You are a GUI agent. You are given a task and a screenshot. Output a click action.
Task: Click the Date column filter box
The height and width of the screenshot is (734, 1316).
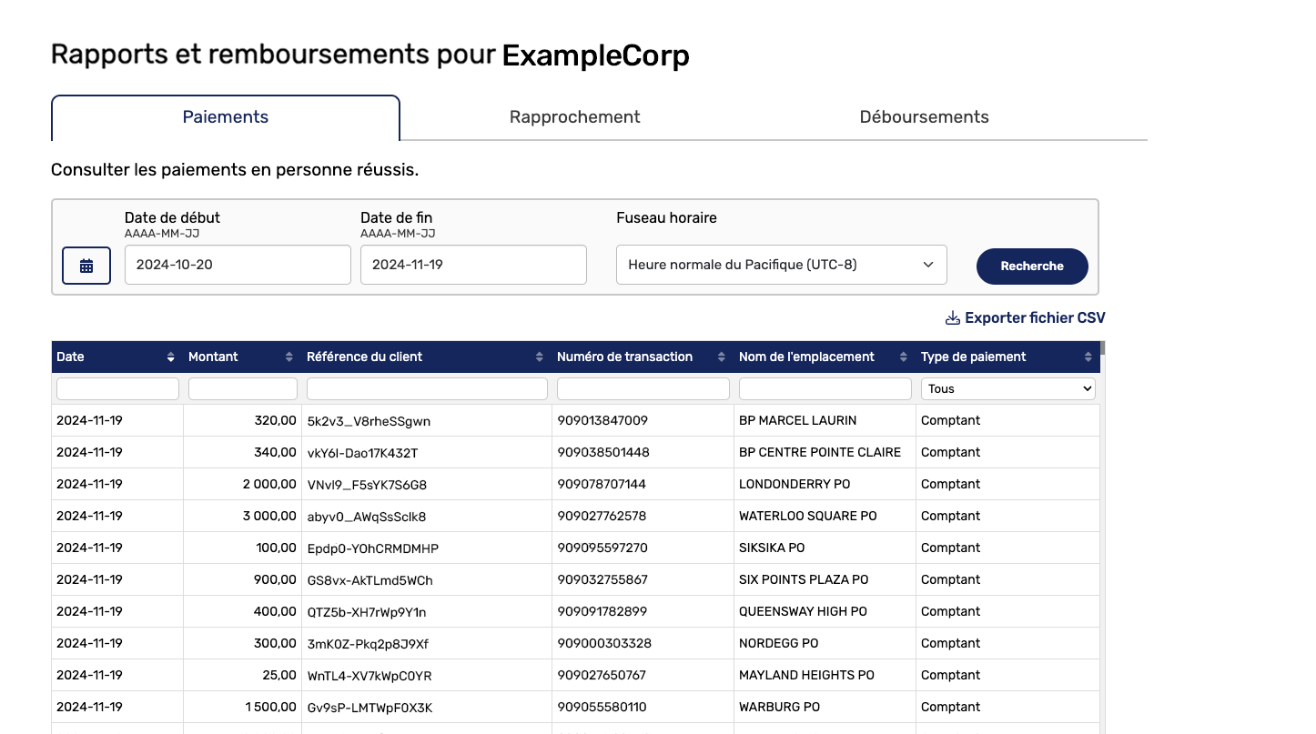117,388
